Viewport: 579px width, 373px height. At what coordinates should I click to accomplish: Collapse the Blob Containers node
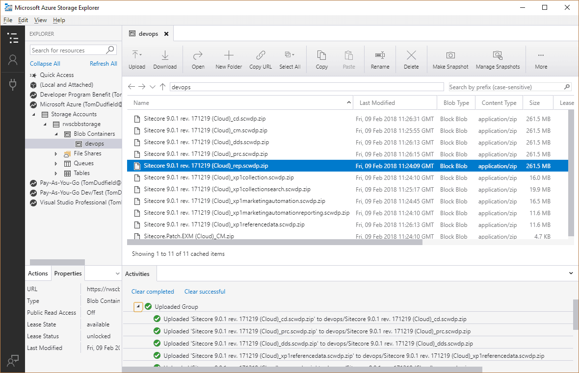pos(56,134)
